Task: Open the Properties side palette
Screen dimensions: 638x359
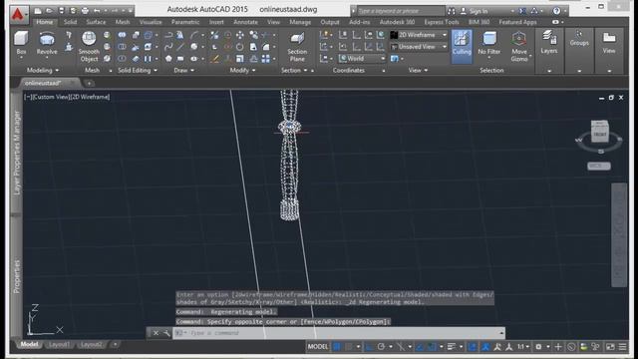Action: pos(17,276)
